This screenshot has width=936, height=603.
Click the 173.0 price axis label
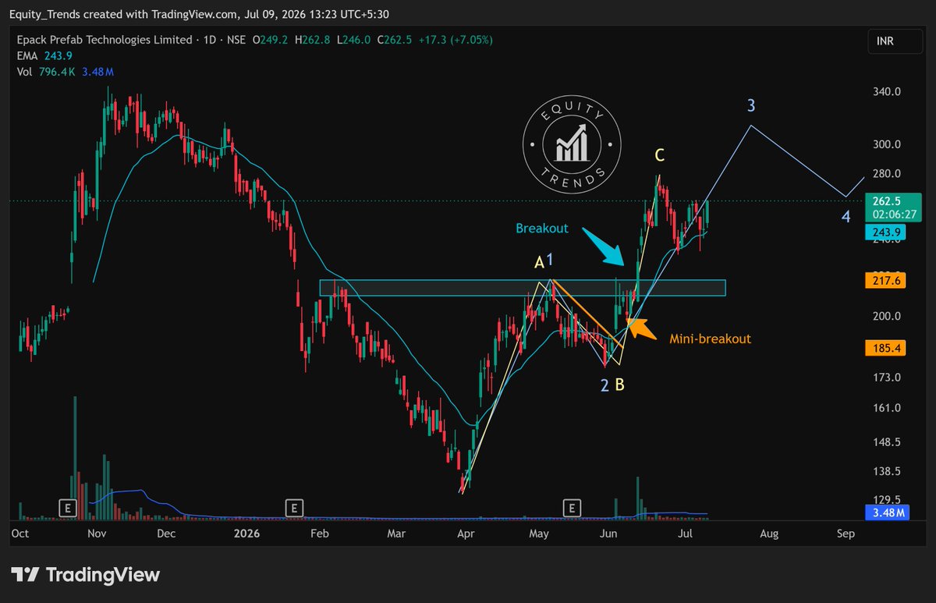point(887,378)
